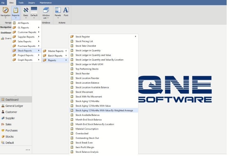Click the sidebar splitter dots above Dashboard
Image resolution: width=230 pixels, height=156 pixels.
pos(16,95)
